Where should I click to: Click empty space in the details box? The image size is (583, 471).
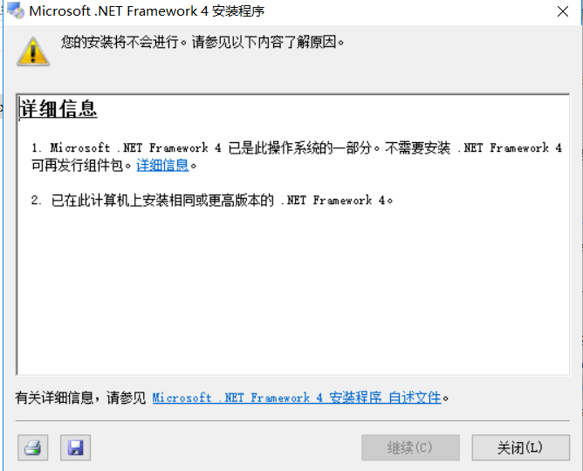pyautogui.click(x=293, y=290)
